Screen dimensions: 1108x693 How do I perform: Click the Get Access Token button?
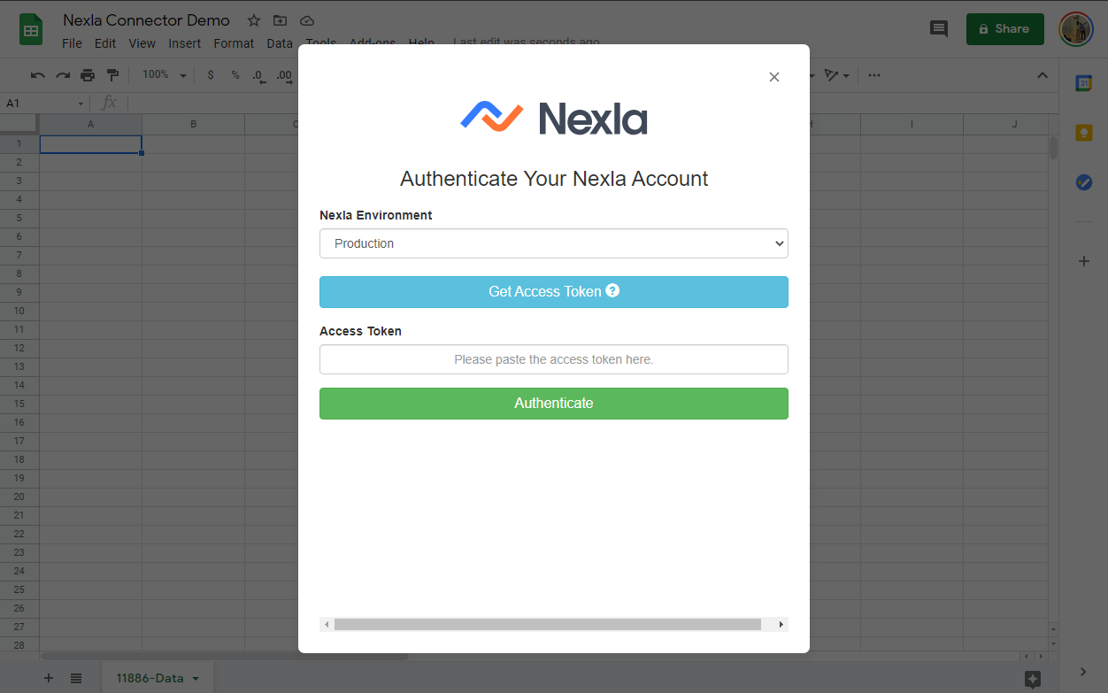[554, 291]
